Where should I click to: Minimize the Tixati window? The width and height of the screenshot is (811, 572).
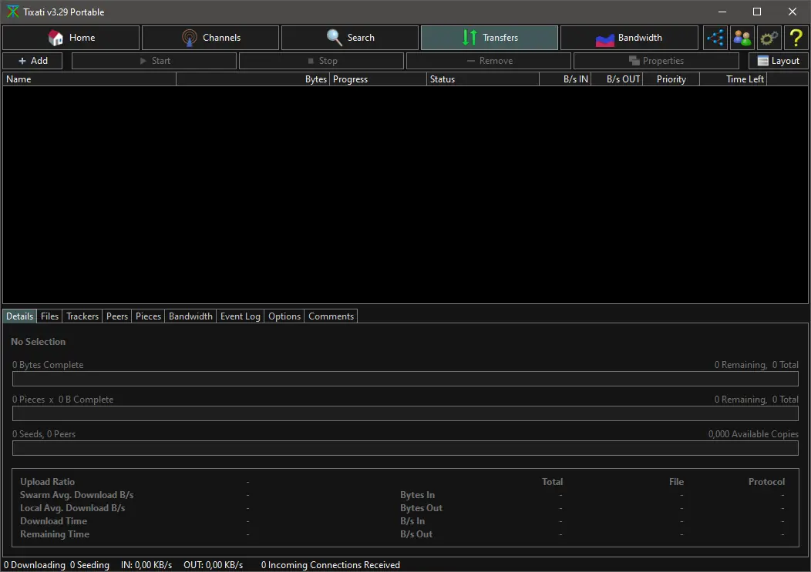click(x=722, y=12)
